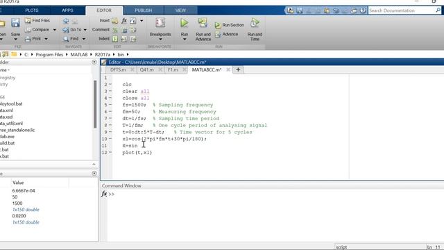The width and height of the screenshot is (444, 250).
Task: Click the Advance button
Action: point(227,34)
